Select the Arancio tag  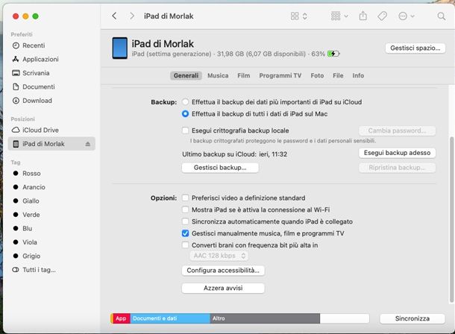(x=51, y=187)
